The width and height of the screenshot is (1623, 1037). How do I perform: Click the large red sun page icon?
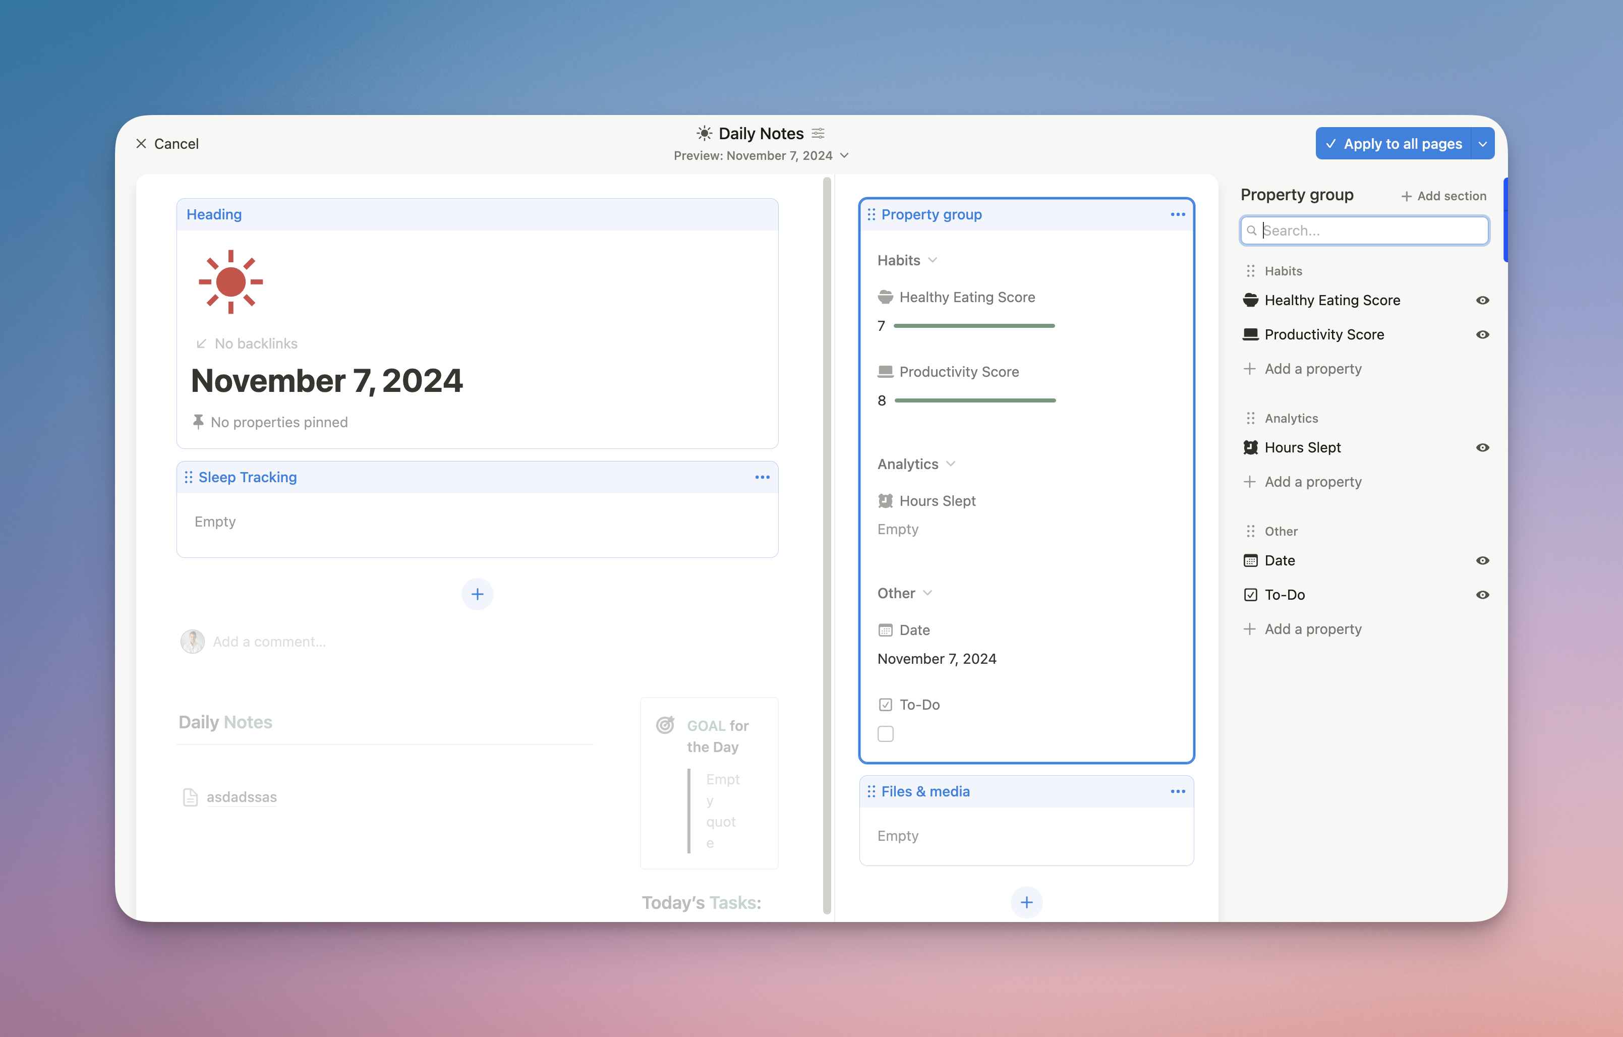pos(230,282)
